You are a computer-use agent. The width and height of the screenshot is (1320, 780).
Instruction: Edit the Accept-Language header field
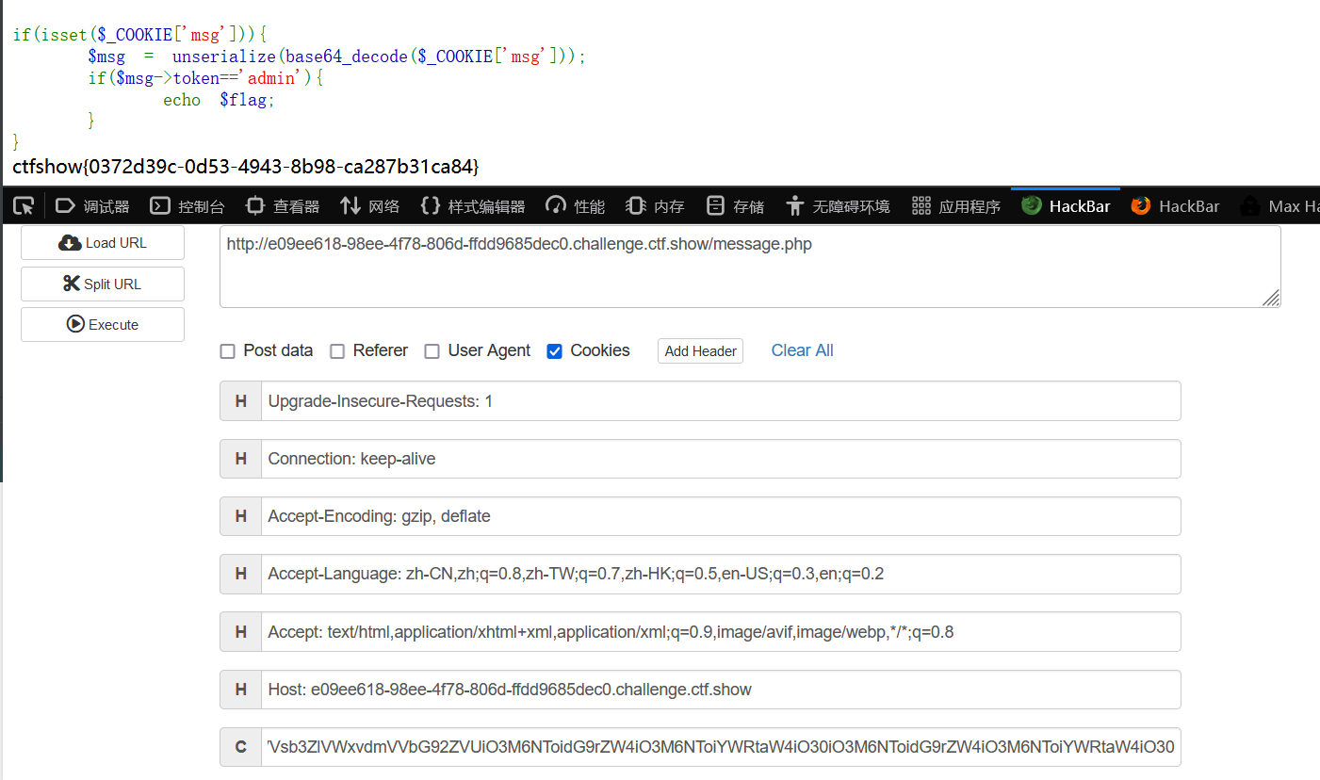click(x=721, y=574)
